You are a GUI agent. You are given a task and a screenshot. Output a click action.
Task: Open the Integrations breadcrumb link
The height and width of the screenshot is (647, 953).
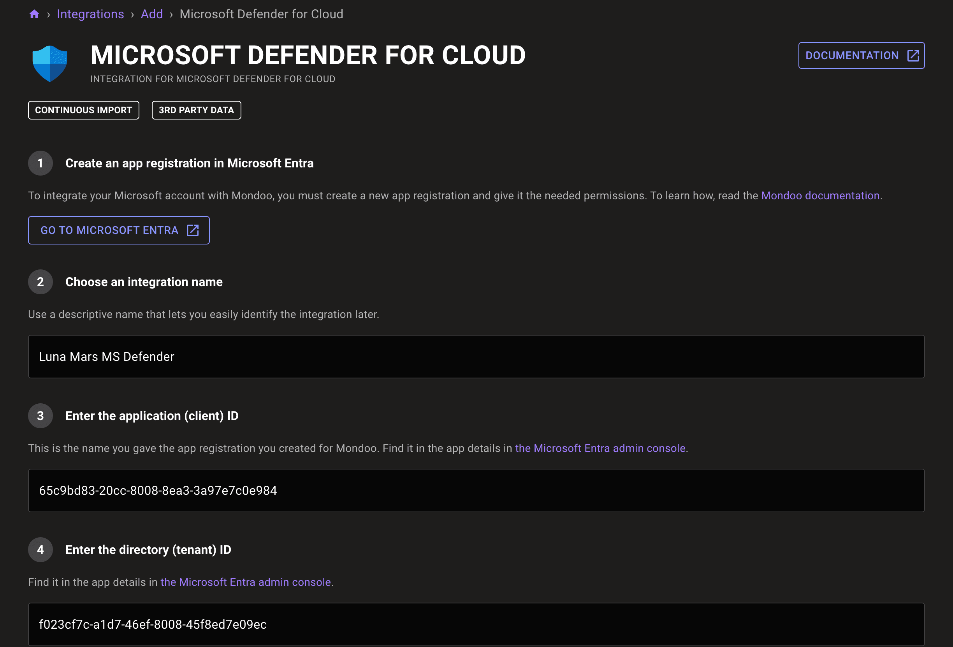pyautogui.click(x=91, y=14)
